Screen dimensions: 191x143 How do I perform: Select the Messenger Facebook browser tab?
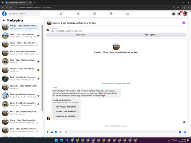pyautogui.click(x=18, y=2)
